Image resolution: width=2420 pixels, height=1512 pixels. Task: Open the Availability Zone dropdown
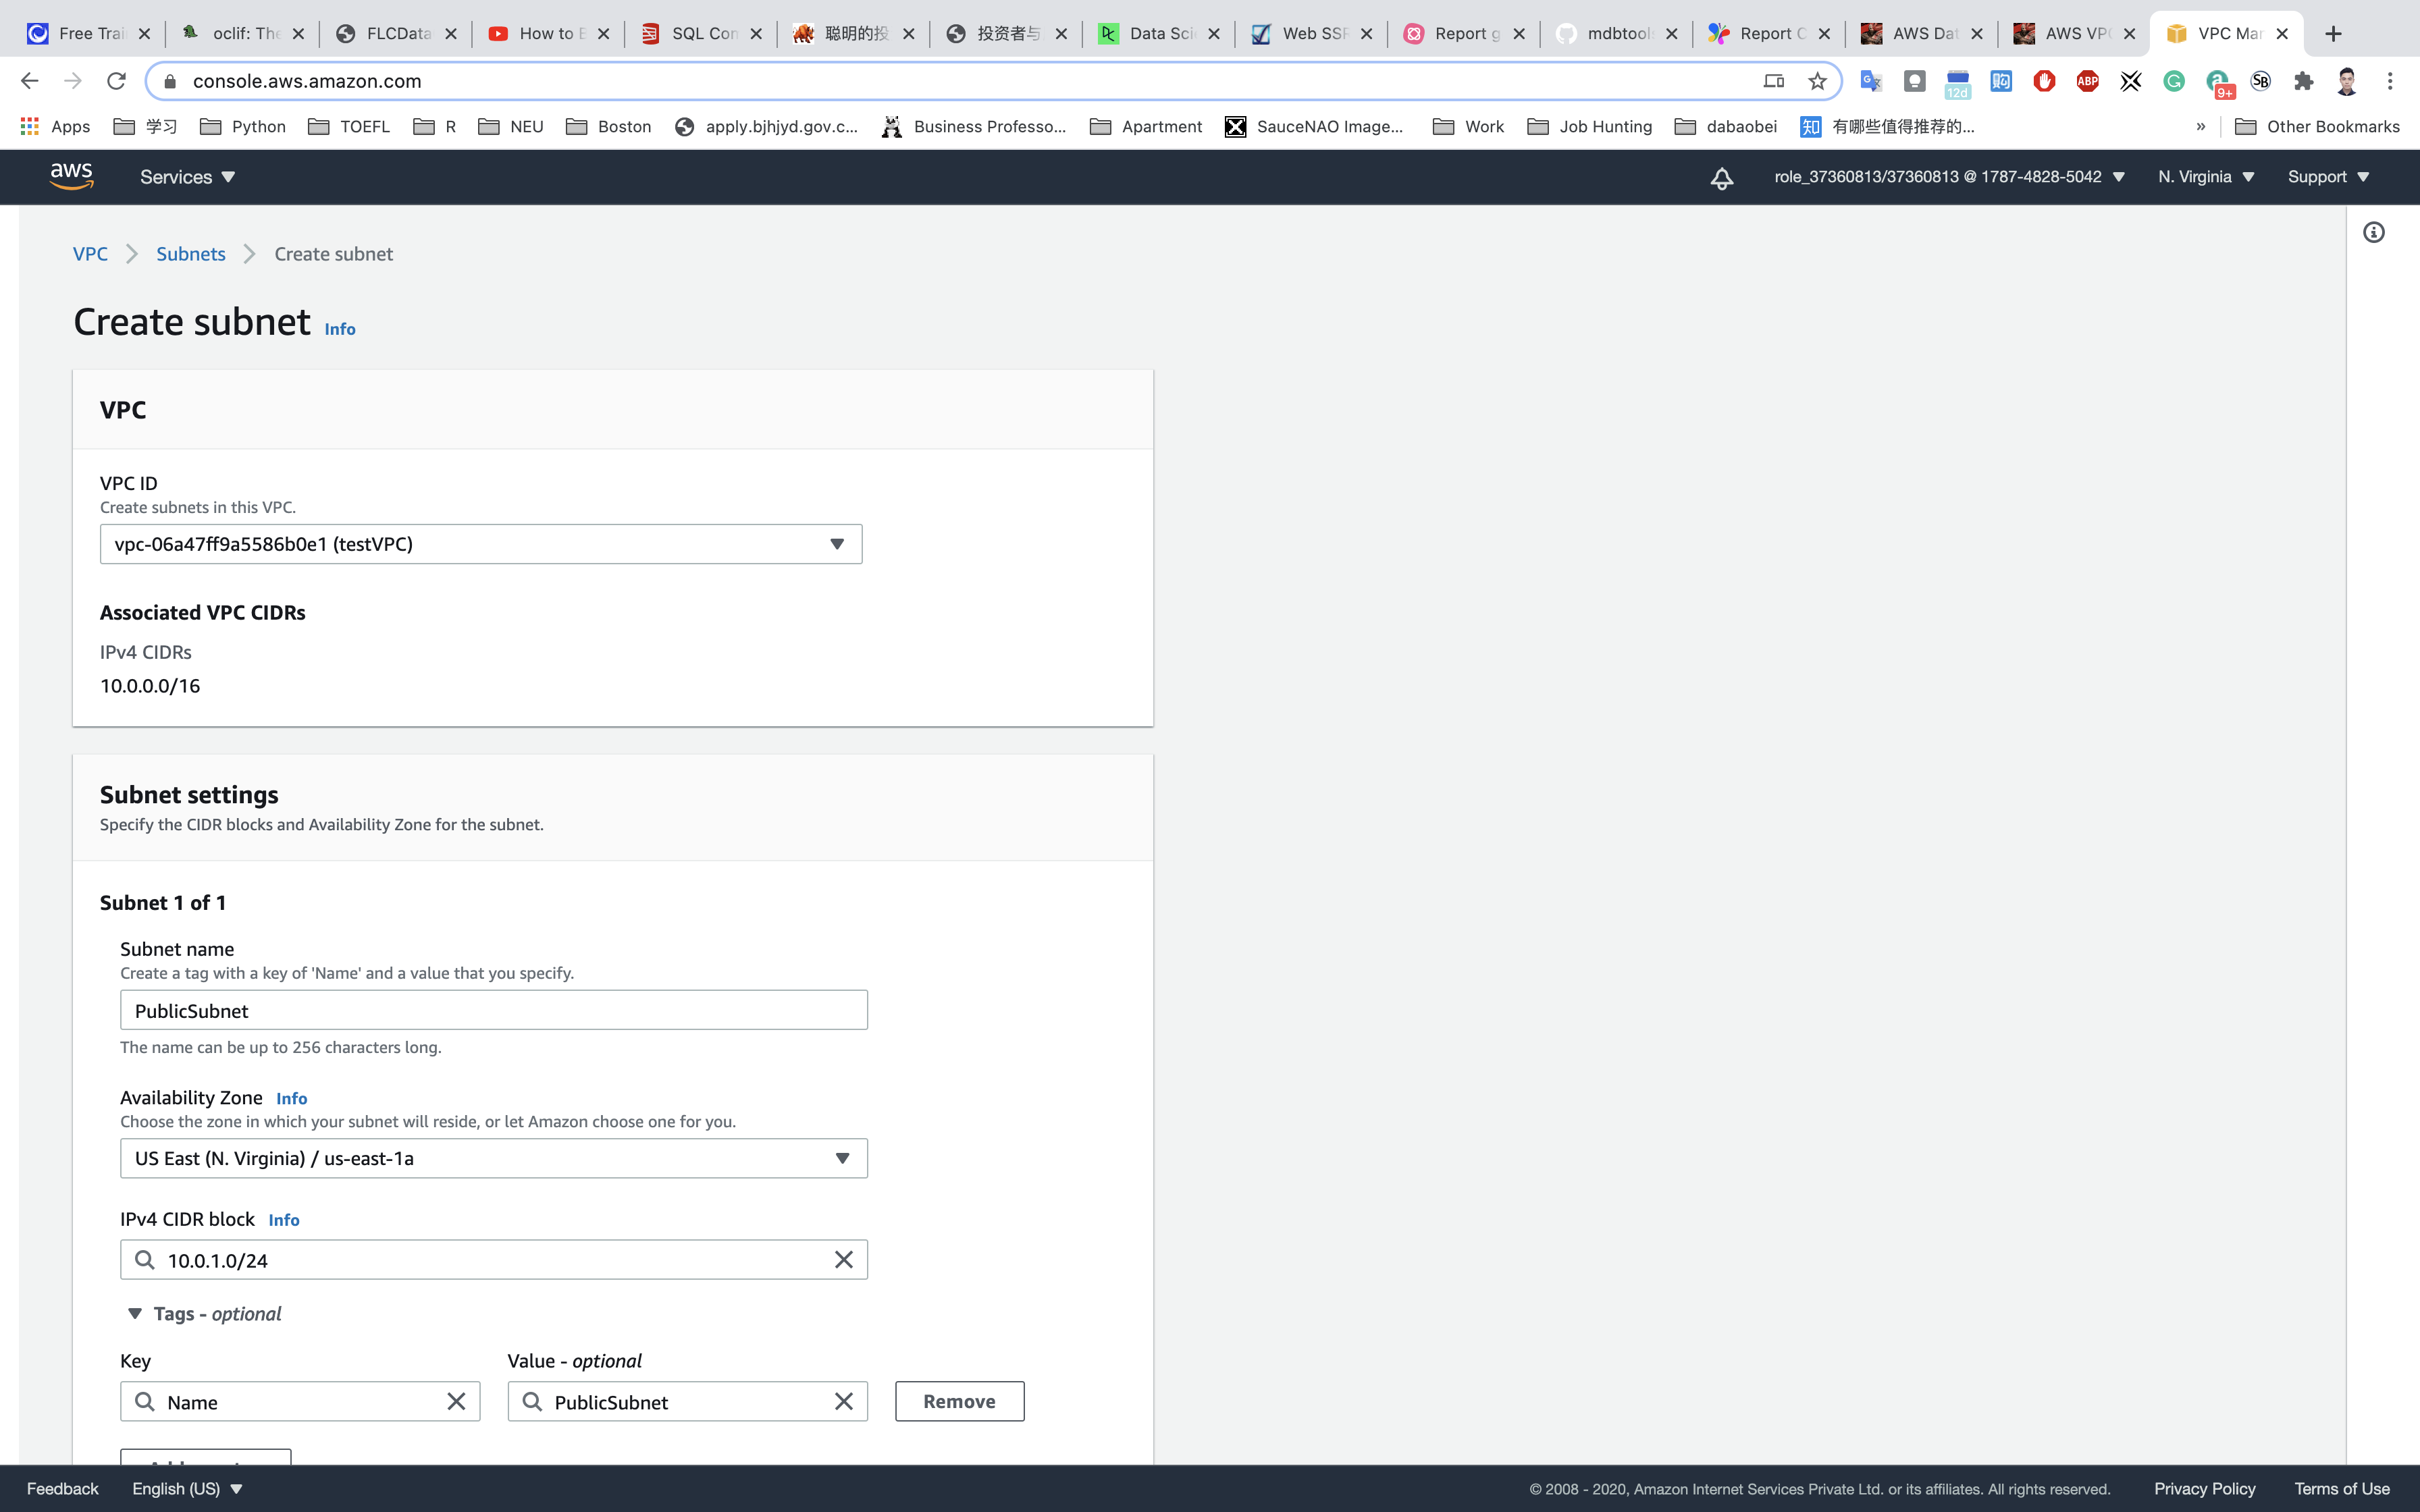coord(493,1158)
